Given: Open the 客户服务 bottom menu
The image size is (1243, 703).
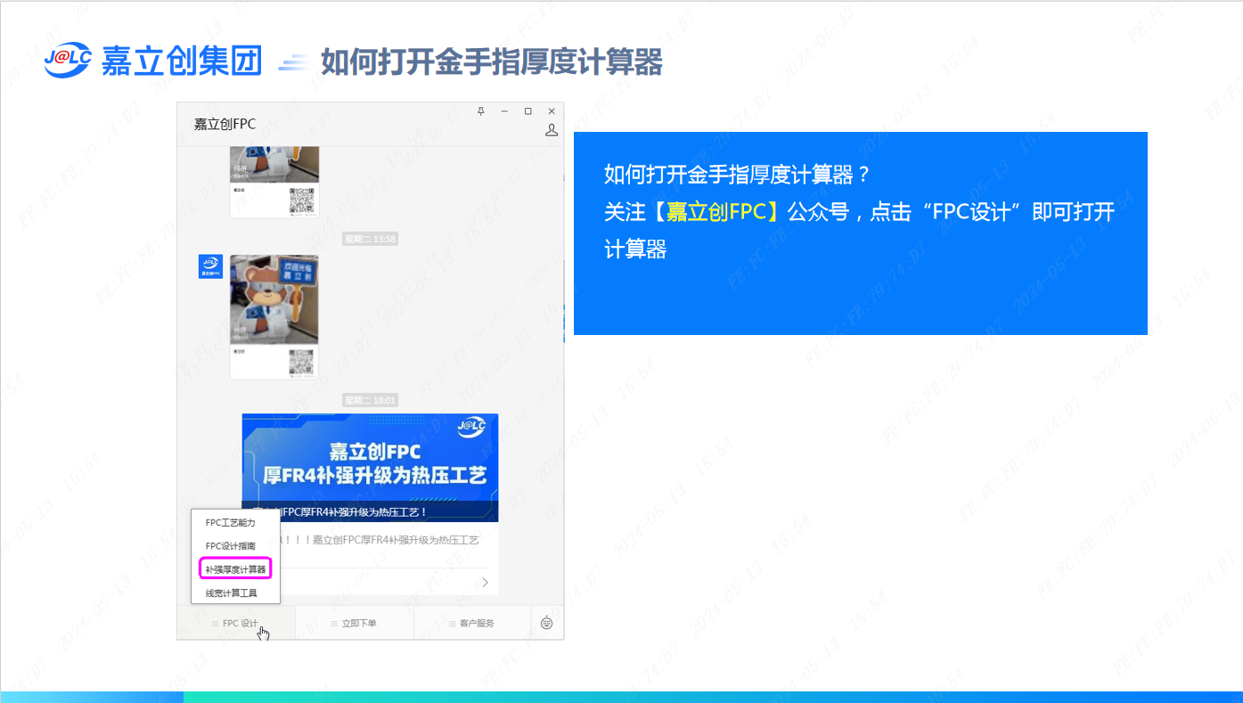Looking at the screenshot, I should coord(472,623).
